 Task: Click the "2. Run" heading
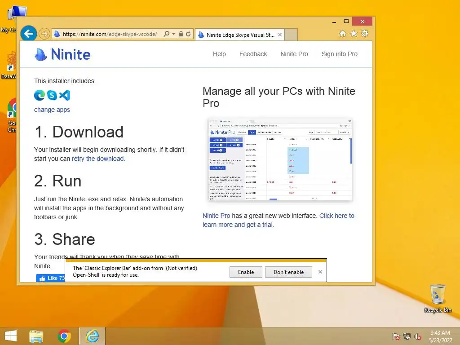pyautogui.click(x=58, y=181)
